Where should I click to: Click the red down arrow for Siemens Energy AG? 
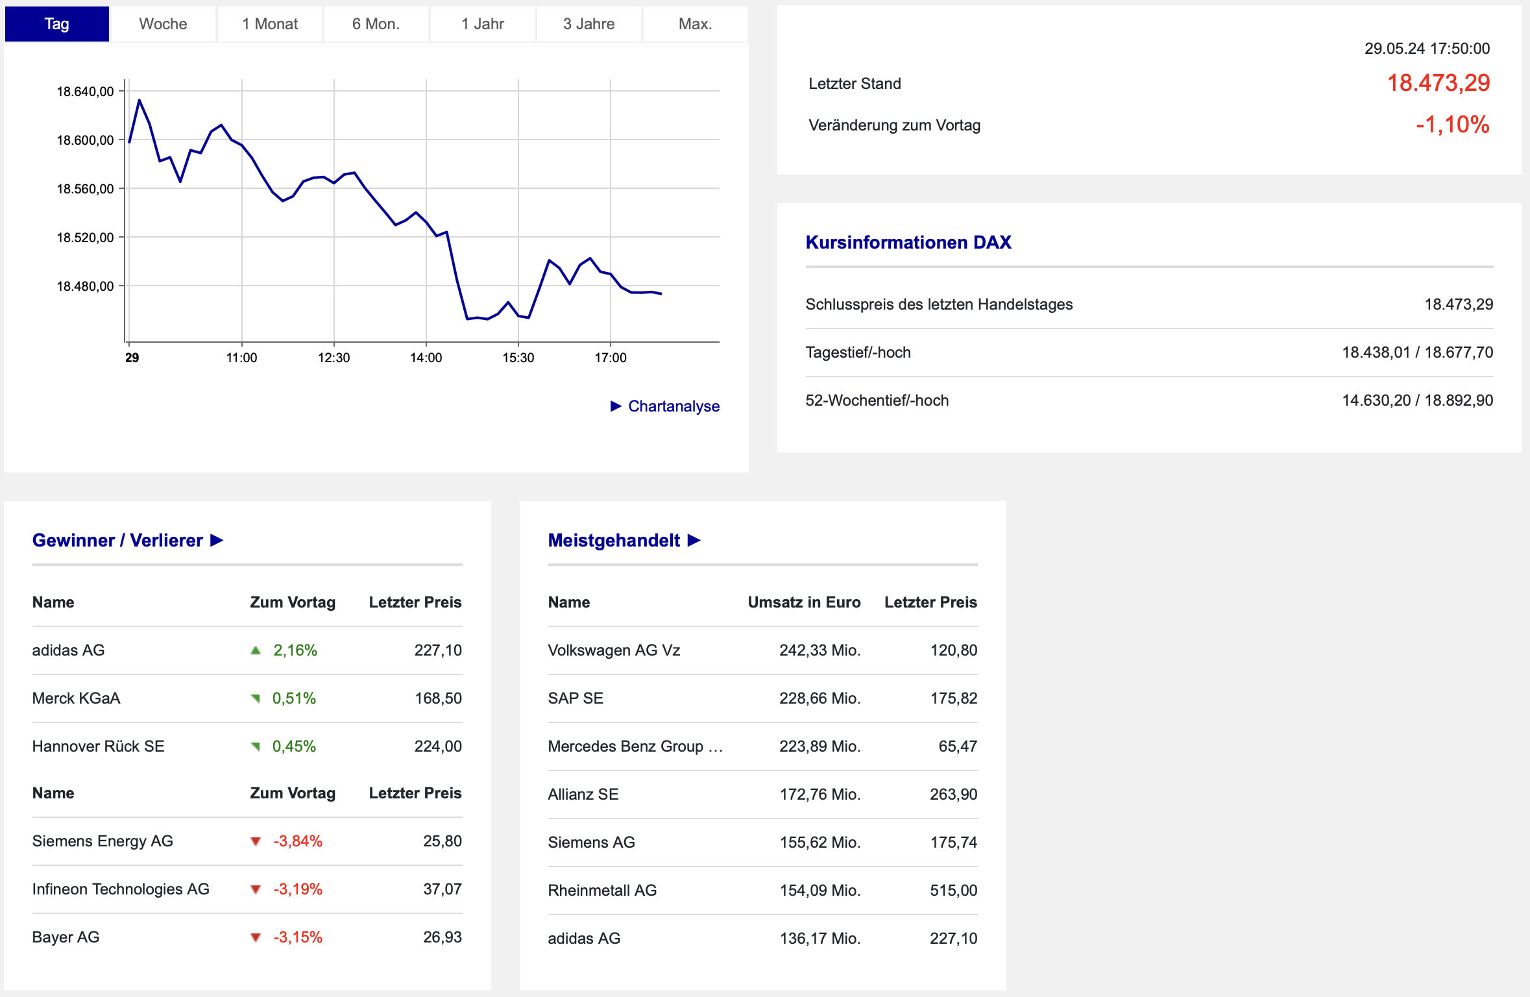[256, 841]
